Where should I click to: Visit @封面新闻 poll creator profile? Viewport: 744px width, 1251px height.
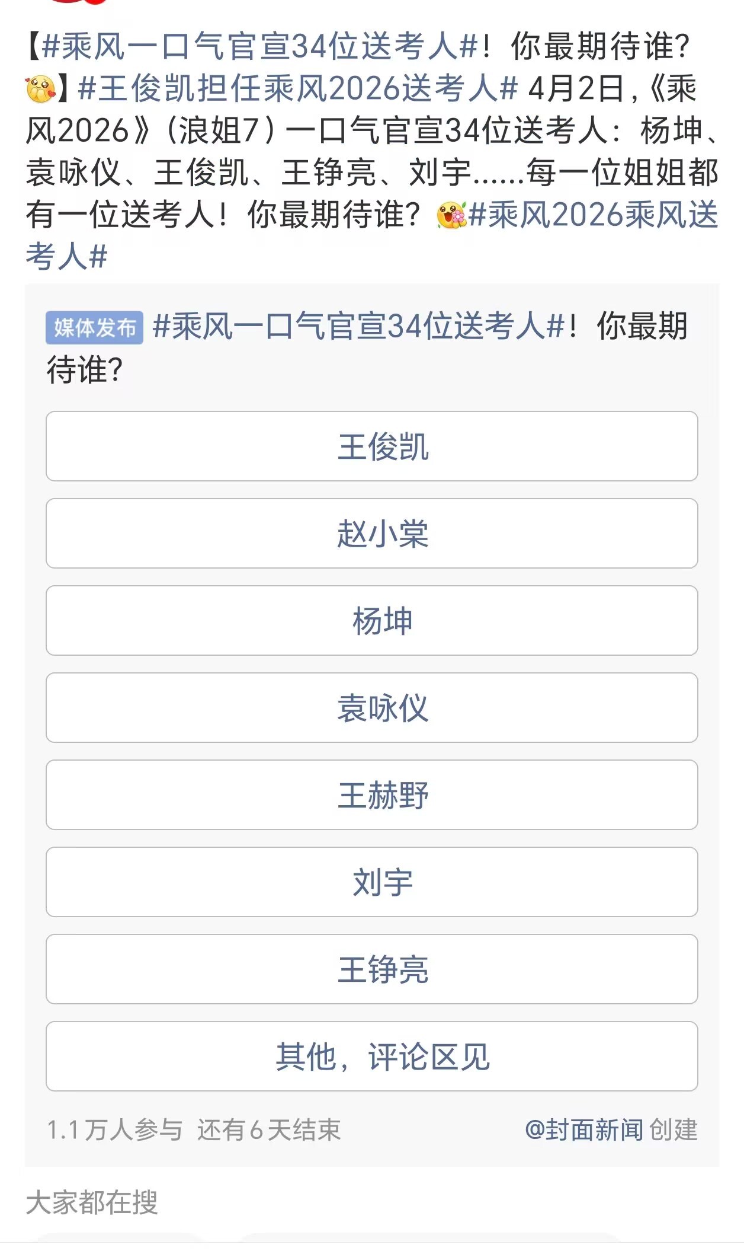(x=583, y=1130)
